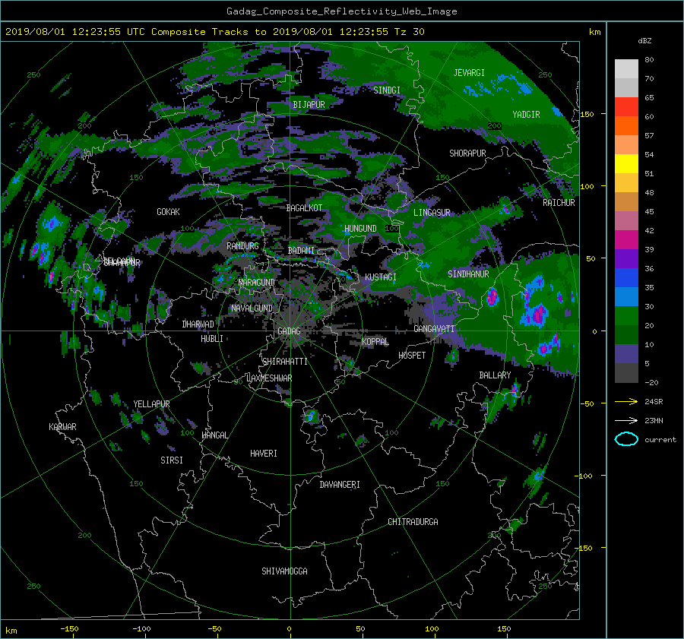Click the Gadag_Composite_Reflectivity_Web_Image title

[341, 11]
